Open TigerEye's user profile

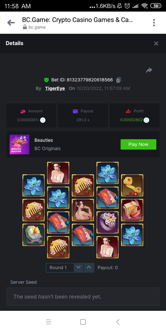coord(55,88)
